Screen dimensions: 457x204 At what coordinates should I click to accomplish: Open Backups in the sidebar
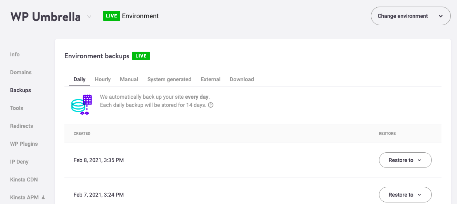(x=21, y=90)
